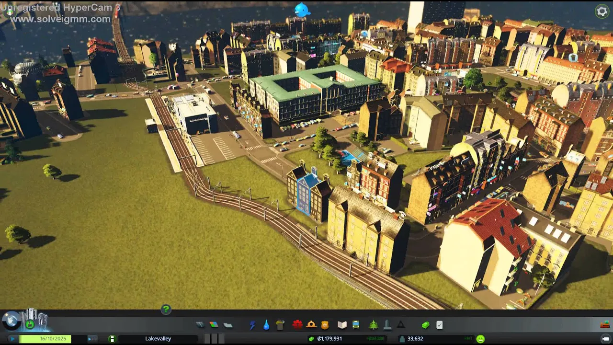Open city info button beside Lakevalley
The image size is (613, 345).
click(x=112, y=339)
